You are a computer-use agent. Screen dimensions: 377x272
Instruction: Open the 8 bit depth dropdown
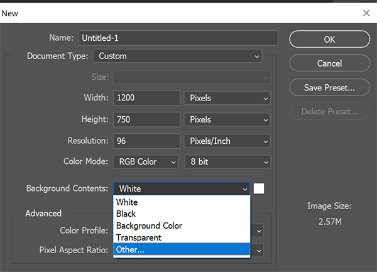228,161
